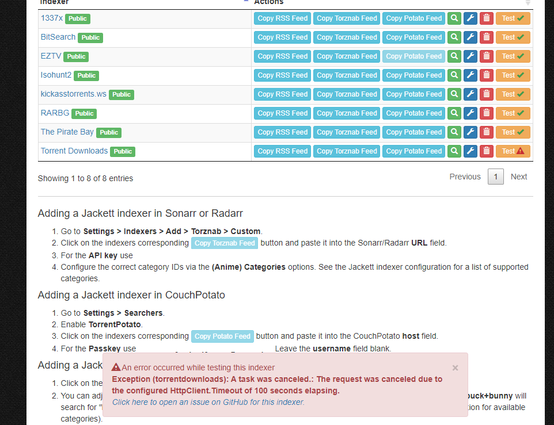
Task: Go to Next page of entries
Action: coord(519,177)
